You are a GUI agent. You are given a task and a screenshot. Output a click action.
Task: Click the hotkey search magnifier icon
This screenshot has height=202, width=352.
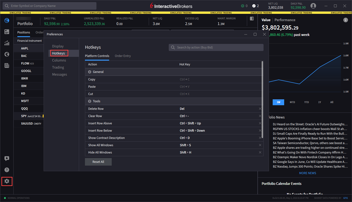(x=173, y=47)
